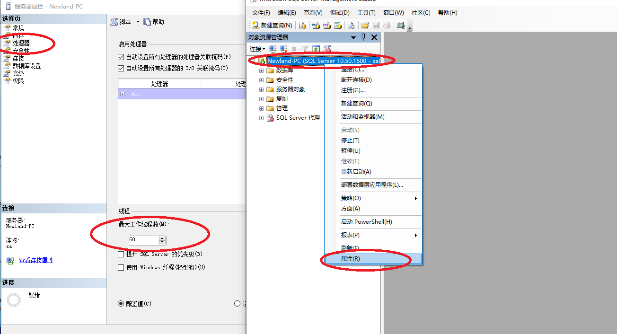The width and height of the screenshot is (617, 334).
Task: Select the 常规 page icon
Action: click(x=6, y=28)
